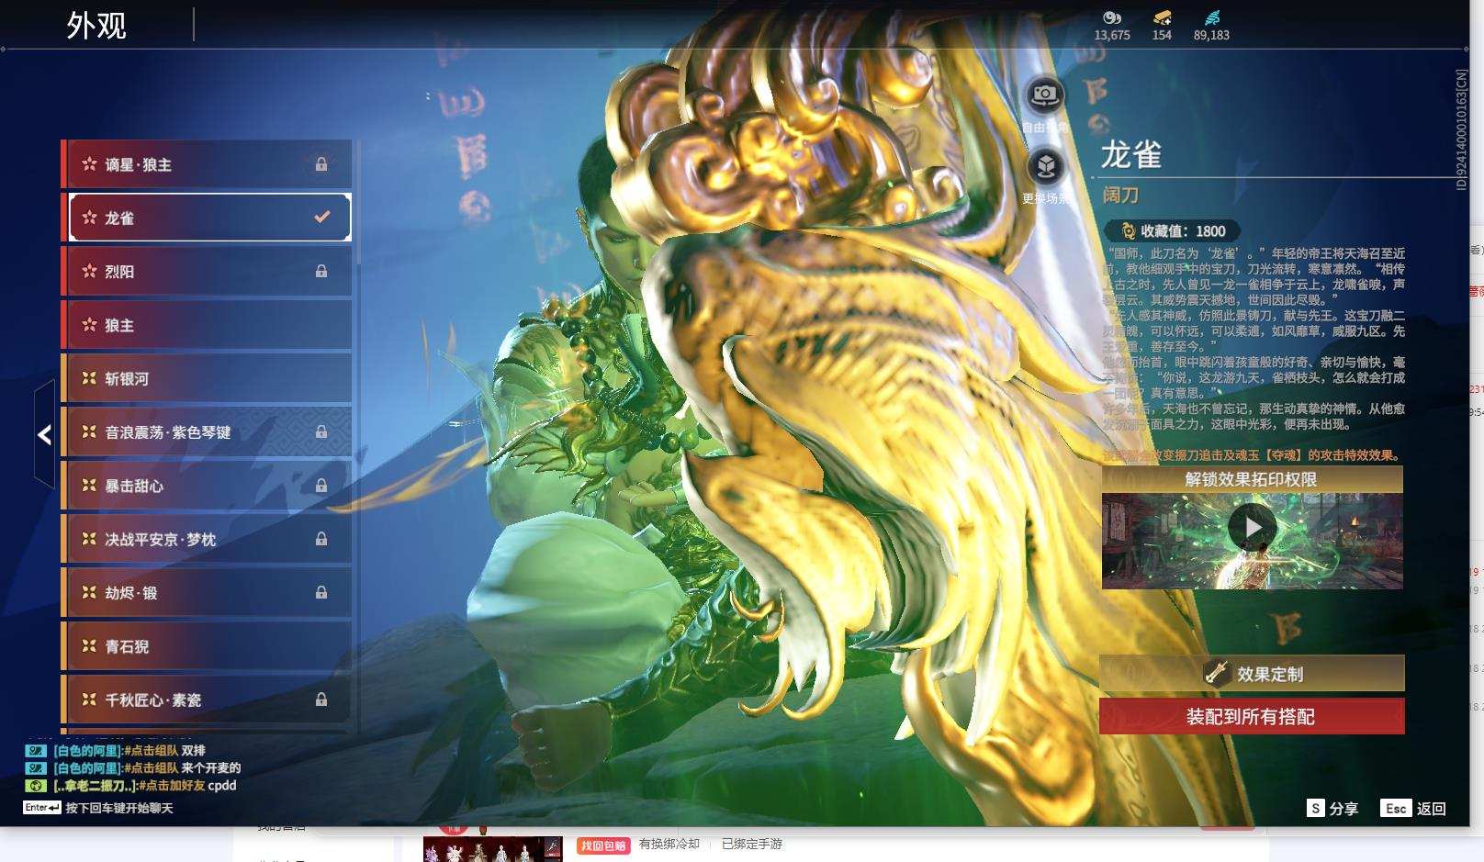Choose the 青石猊 skin entry

208,646
